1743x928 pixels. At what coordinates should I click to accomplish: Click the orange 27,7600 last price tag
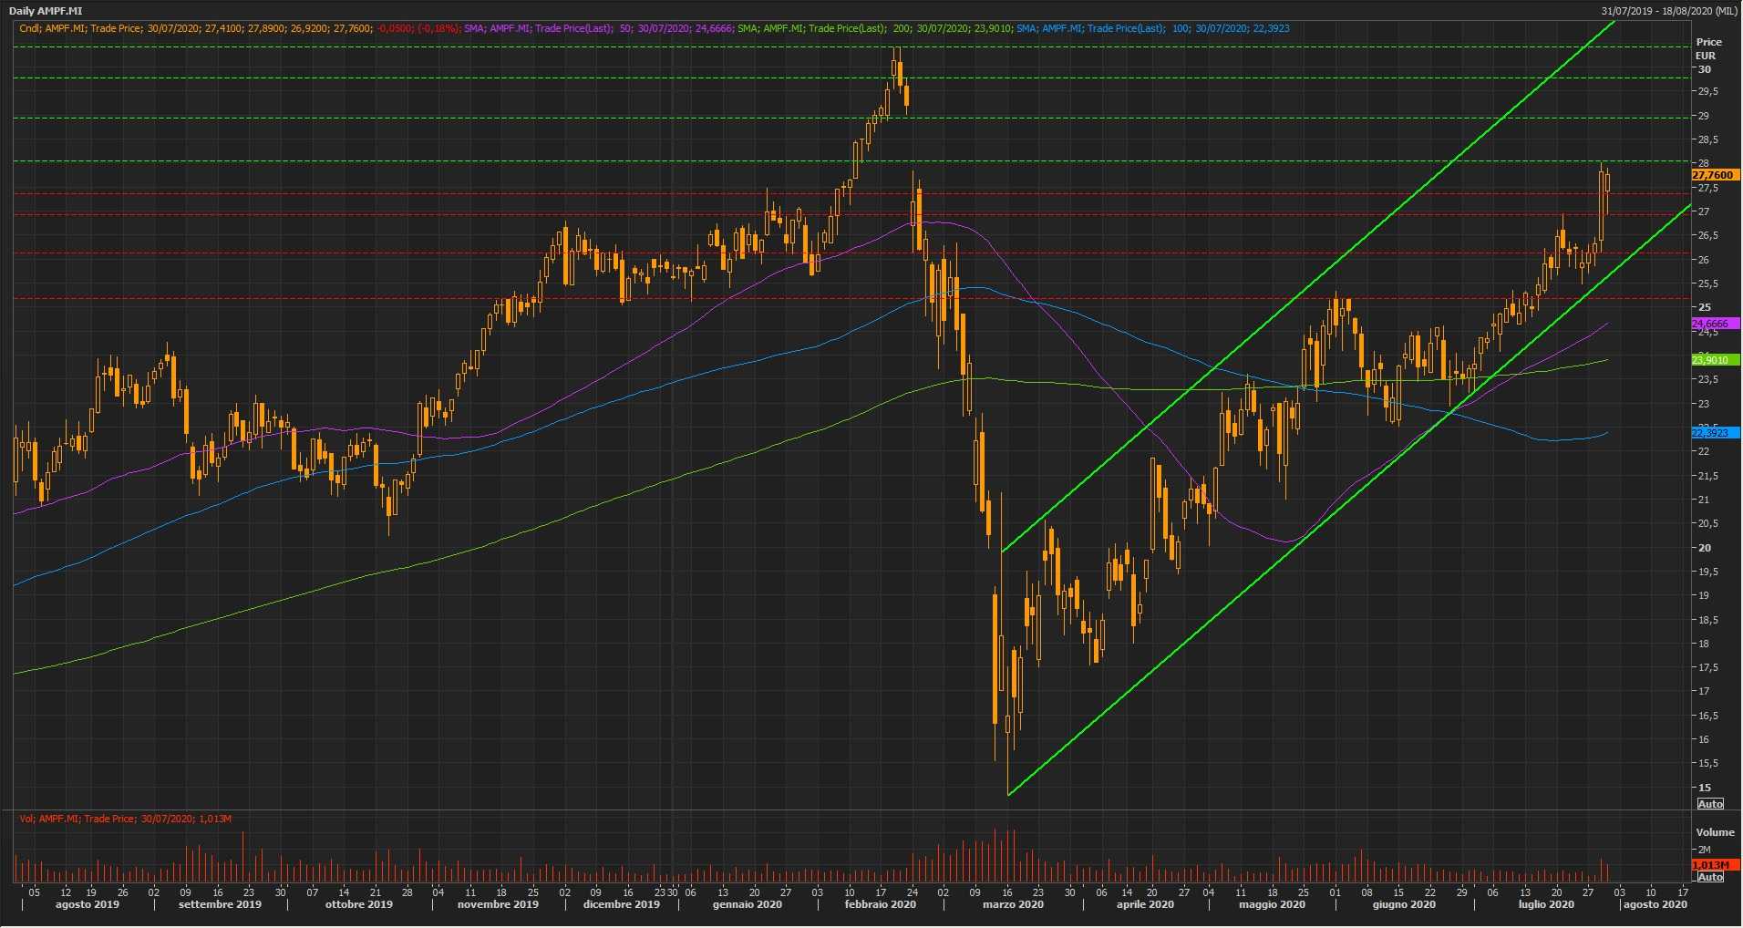(x=1715, y=175)
